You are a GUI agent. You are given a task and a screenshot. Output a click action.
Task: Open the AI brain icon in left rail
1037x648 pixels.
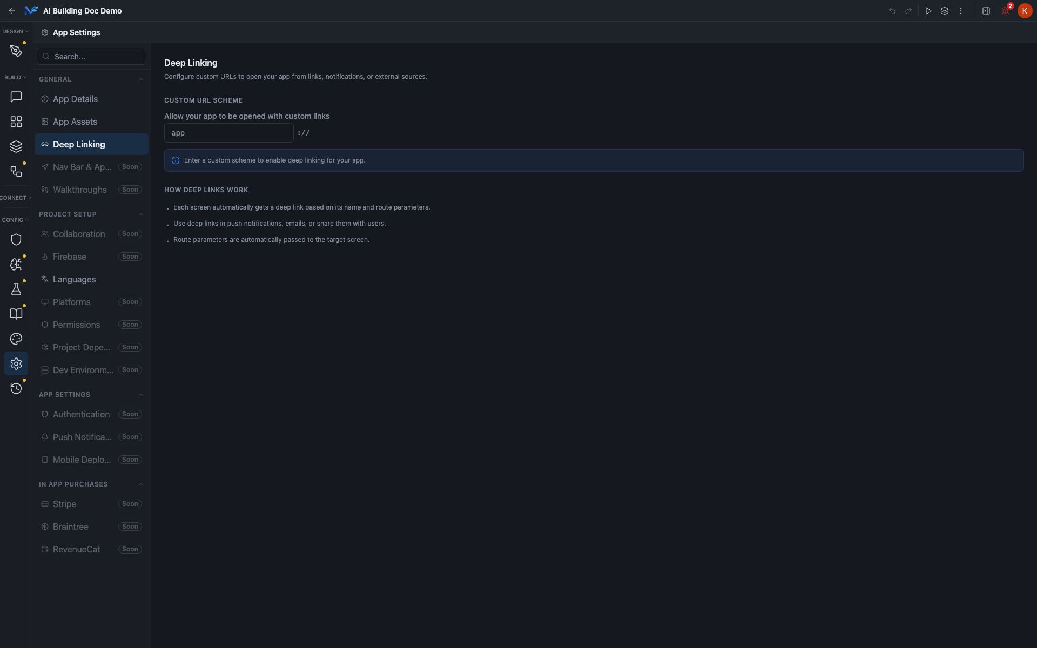click(16, 265)
